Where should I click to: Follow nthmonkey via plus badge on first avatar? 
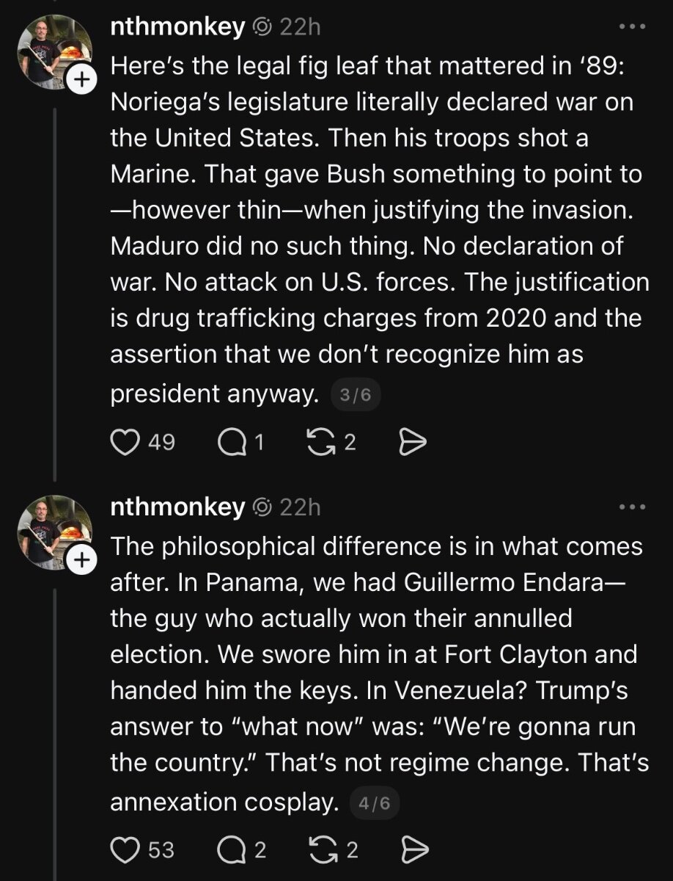pyautogui.click(x=82, y=82)
